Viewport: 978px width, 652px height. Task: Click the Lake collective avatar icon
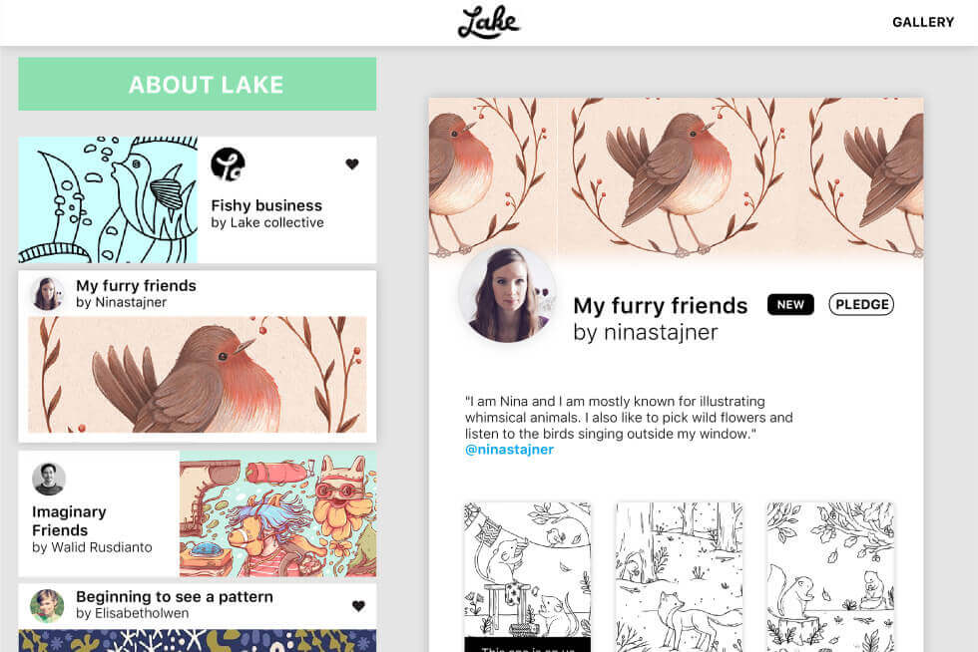[x=228, y=164]
